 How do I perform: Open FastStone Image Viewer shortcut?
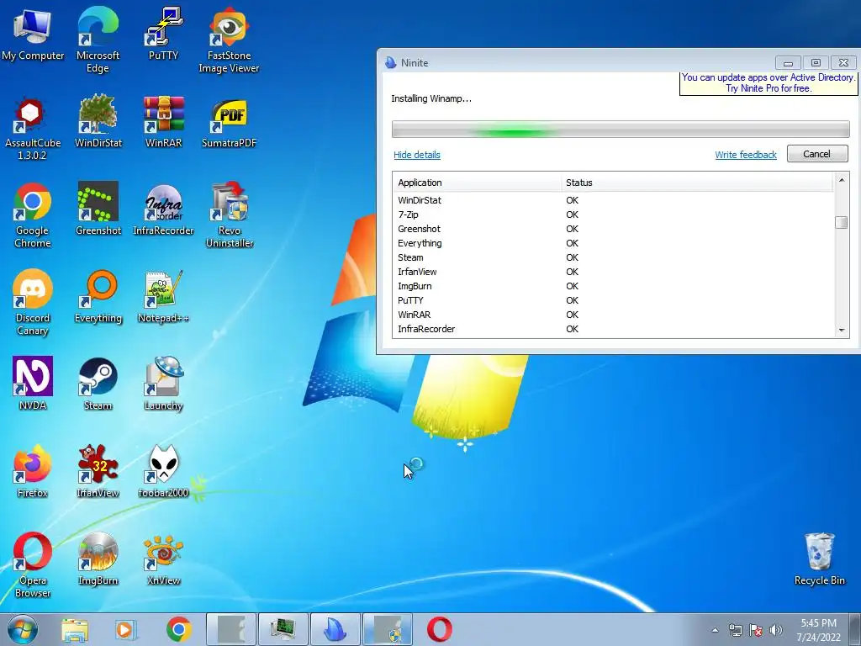229,40
